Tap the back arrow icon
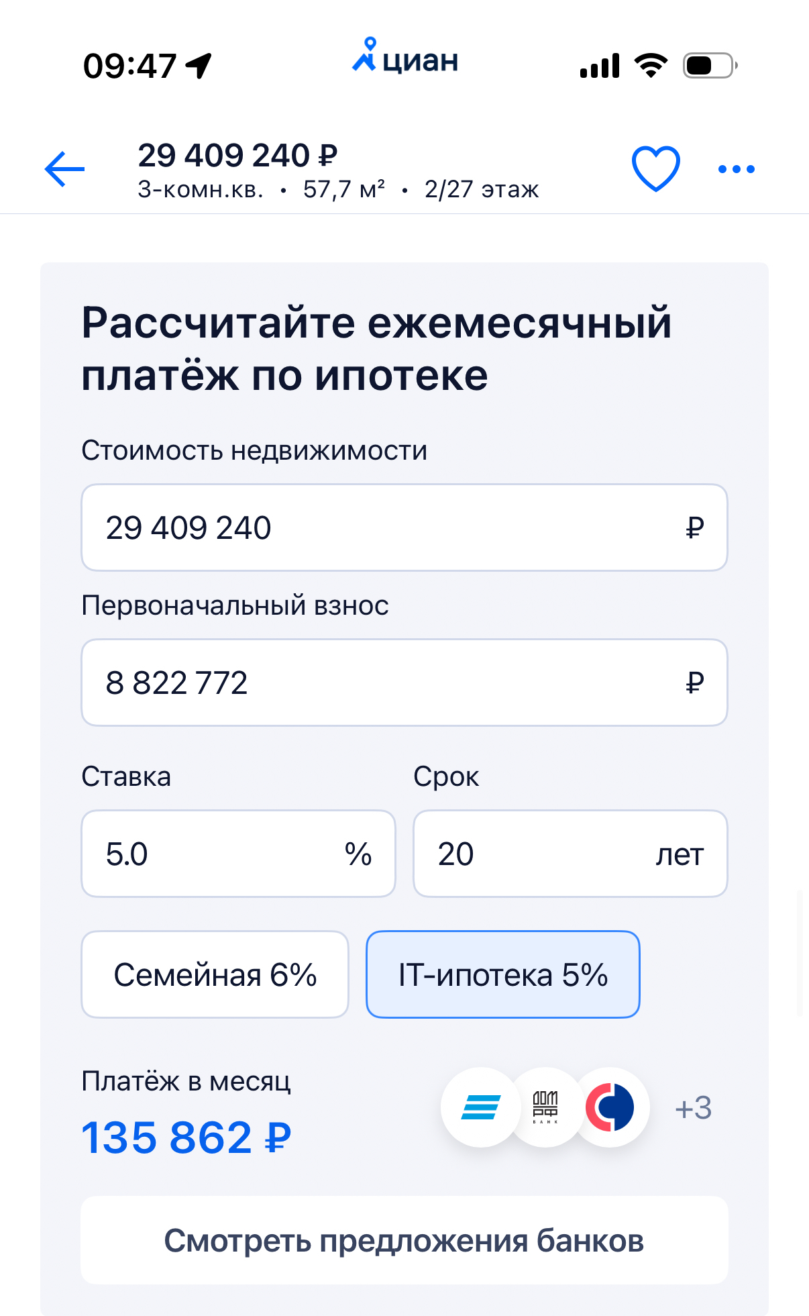The width and height of the screenshot is (809, 1316). point(64,168)
